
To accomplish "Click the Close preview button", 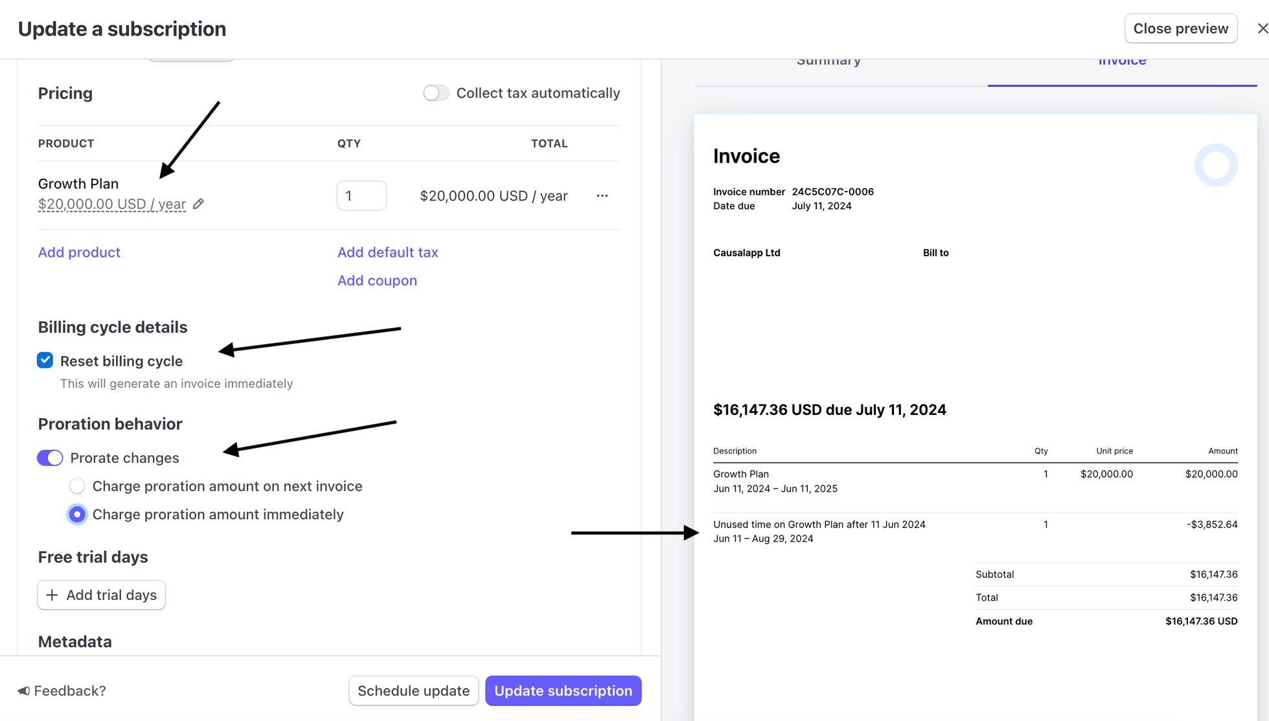I will point(1181,28).
